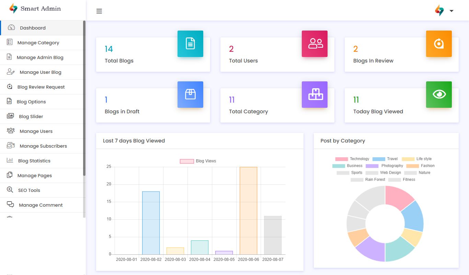Open Blog Statistics from the sidebar
The image size is (469, 275).
pos(34,161)
